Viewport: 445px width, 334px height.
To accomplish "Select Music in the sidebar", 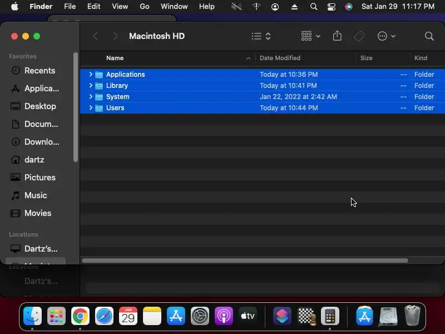I will pyautogui.click(x=36, y=195).
